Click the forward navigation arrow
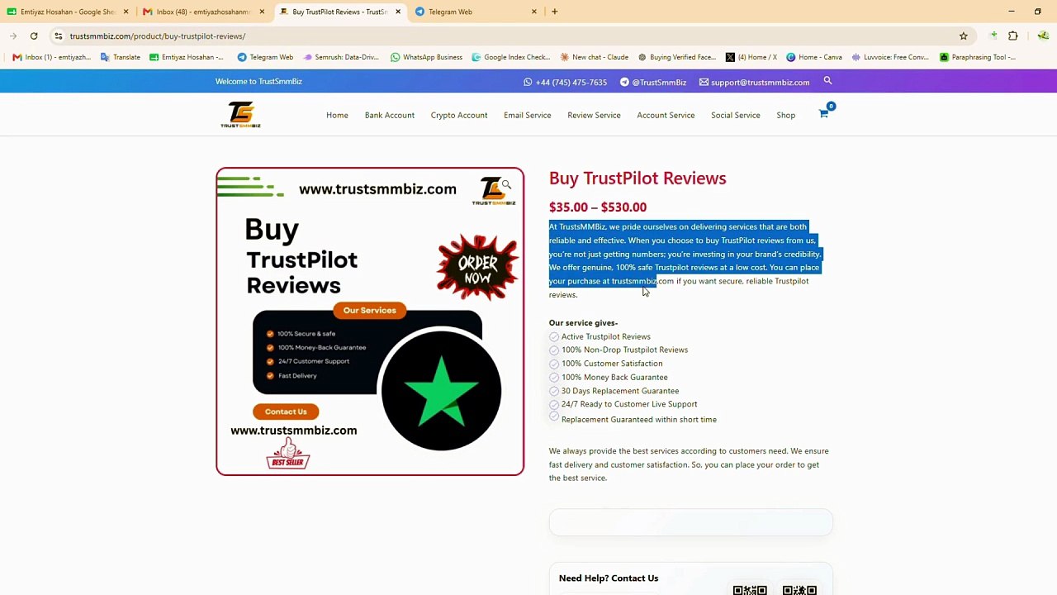 (x=13, y=36)
